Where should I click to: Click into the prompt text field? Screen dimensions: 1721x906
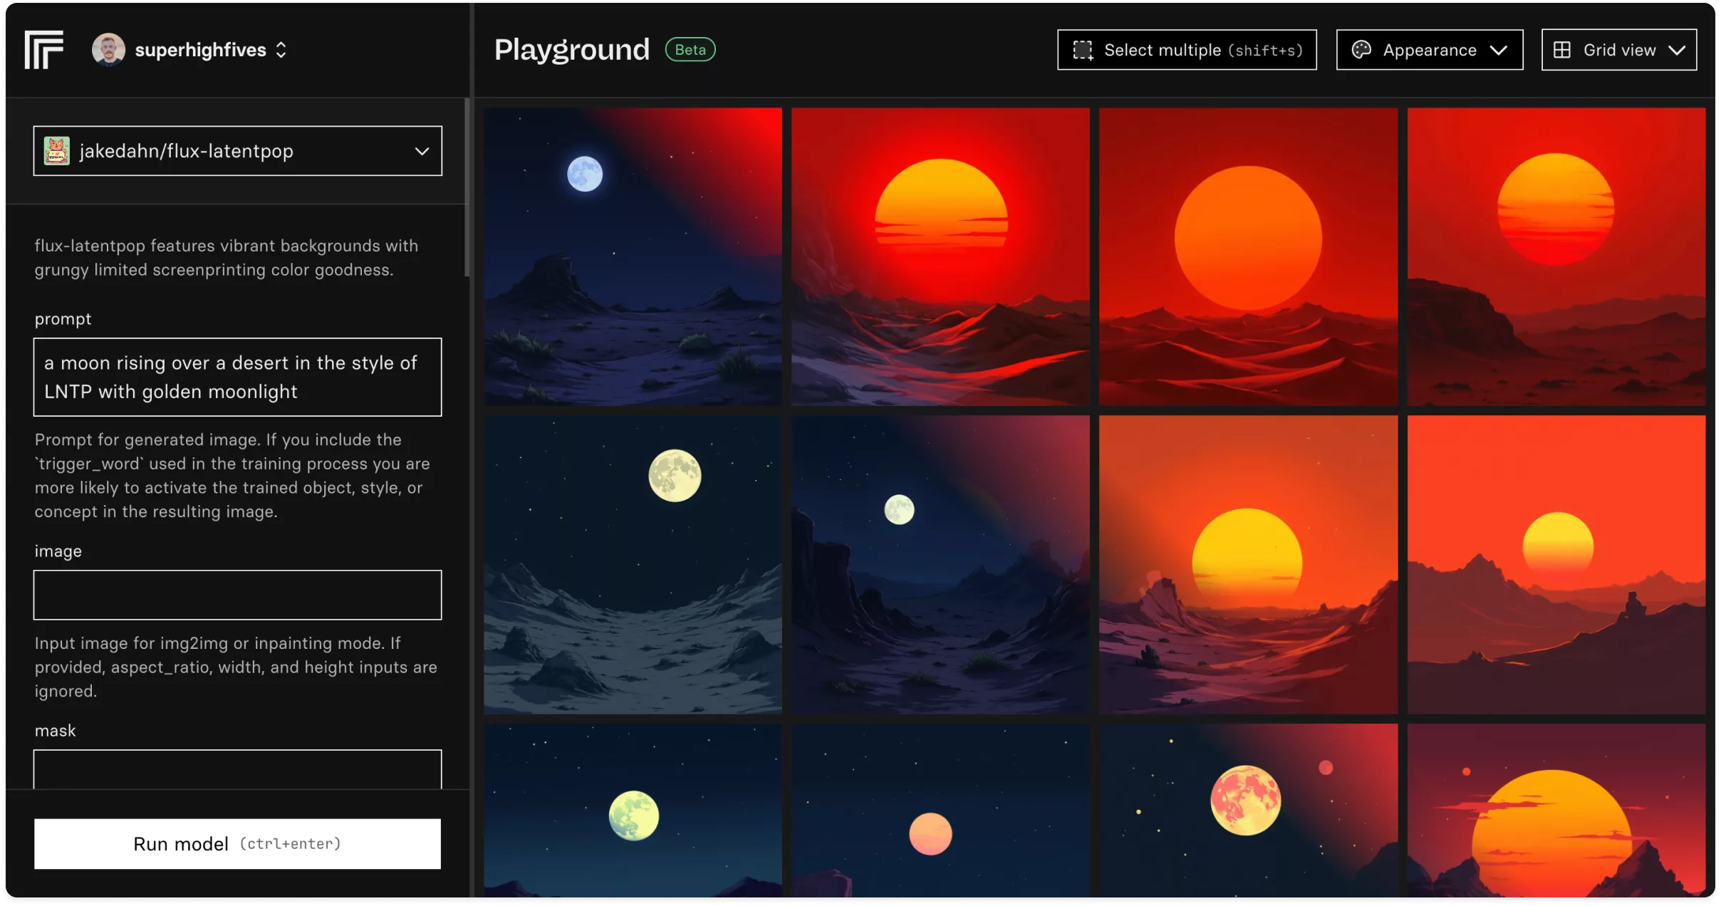[237, 377]
